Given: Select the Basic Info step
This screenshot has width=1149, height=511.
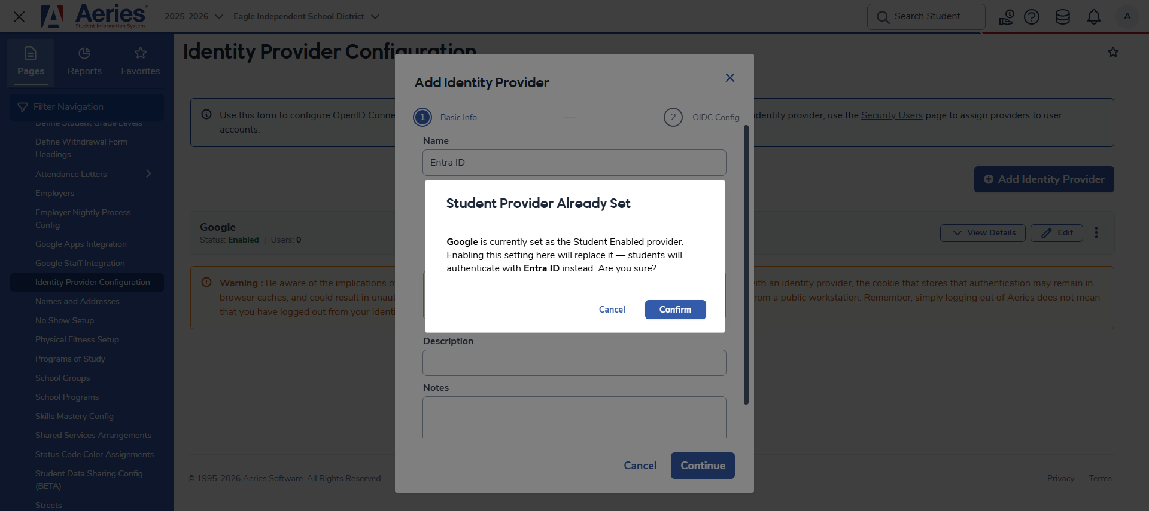Looking at the screenshot, I should [446, 117].
